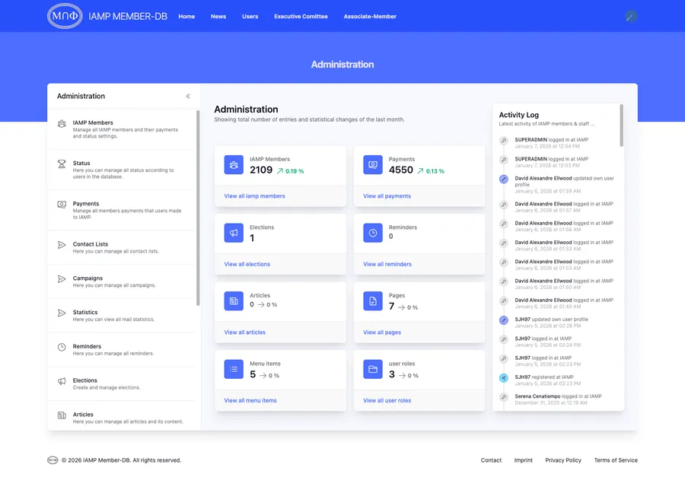Click the Articles card icon
685x477 pixels.
234,301
